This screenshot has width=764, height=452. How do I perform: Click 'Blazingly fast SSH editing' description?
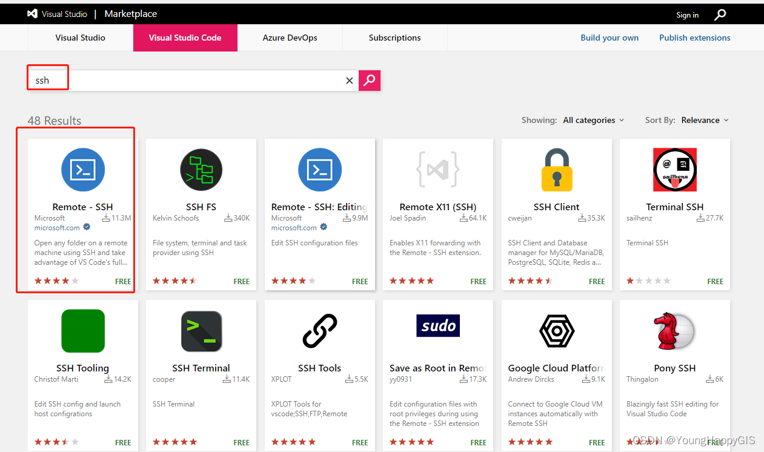673,409
